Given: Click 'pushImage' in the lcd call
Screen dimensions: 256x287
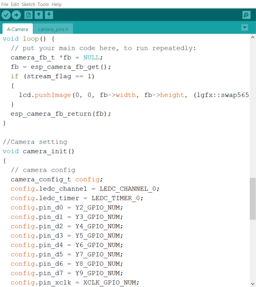Looking at the screenshot, I should click(53, 95).
